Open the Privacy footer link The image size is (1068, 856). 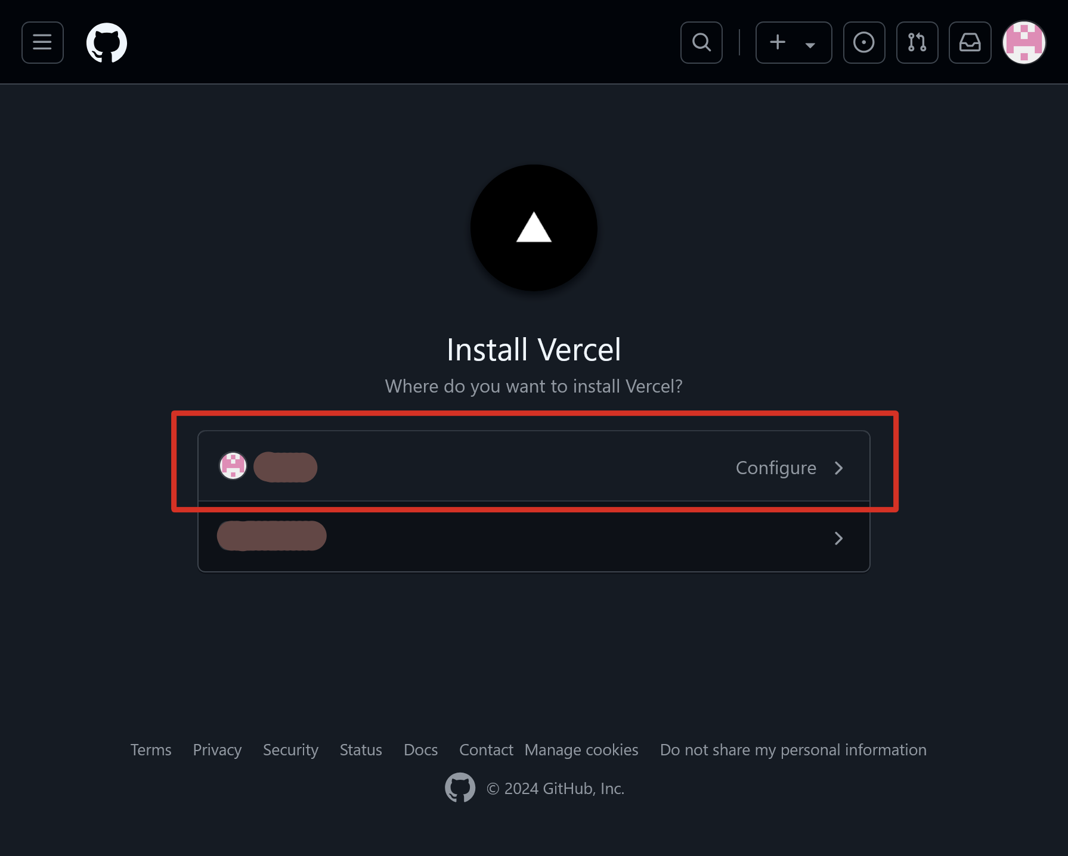pyautogui.click(x=217, y=750)
